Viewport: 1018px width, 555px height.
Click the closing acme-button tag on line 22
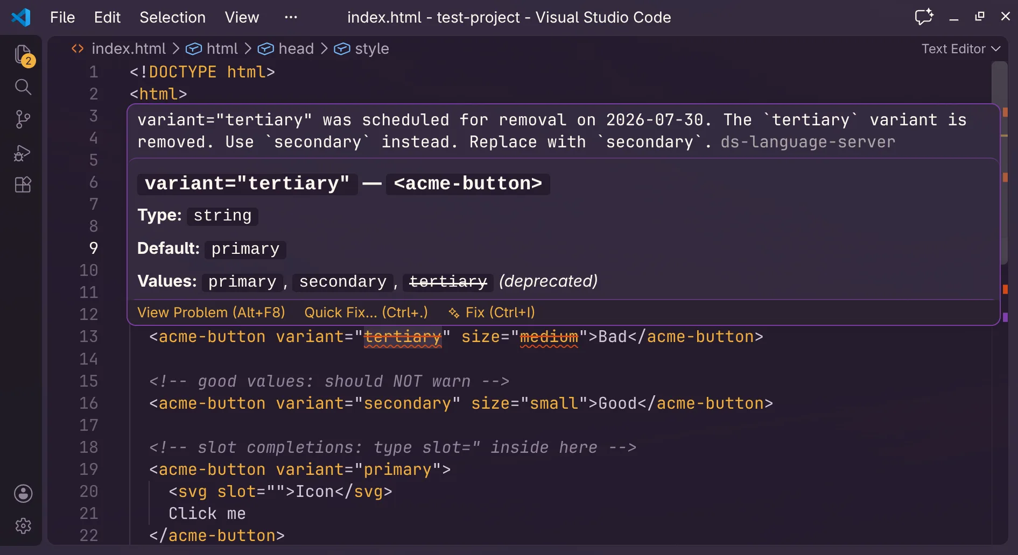[217, 536]
